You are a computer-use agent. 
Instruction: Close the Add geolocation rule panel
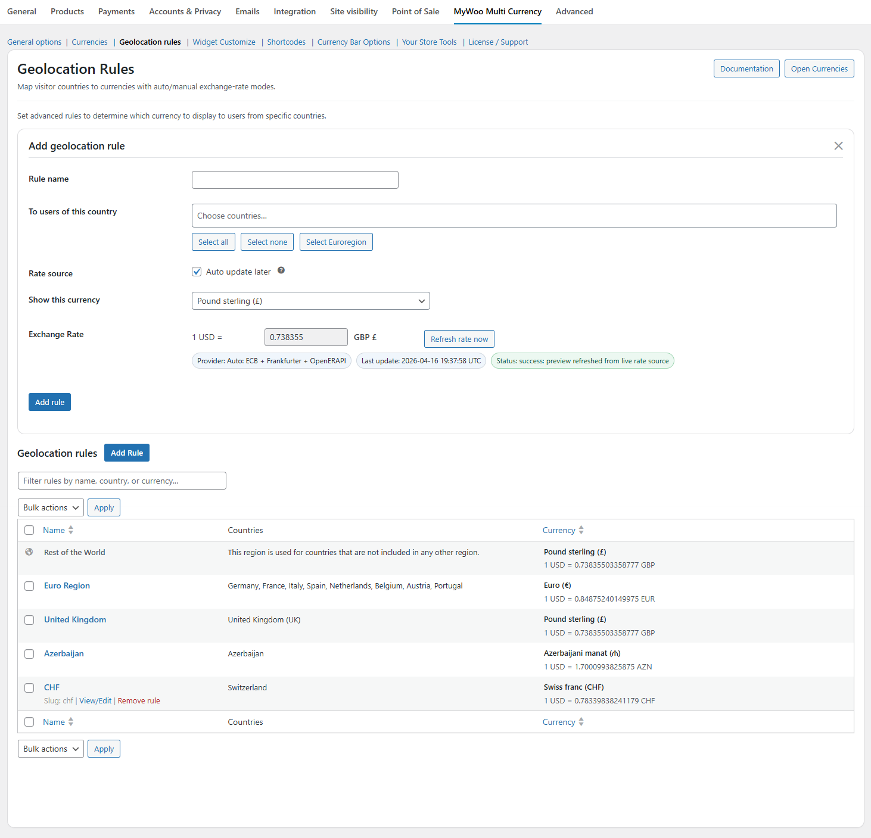[838, 146]
